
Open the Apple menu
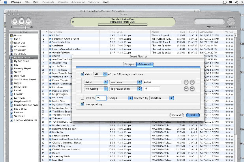pos(5,2)
